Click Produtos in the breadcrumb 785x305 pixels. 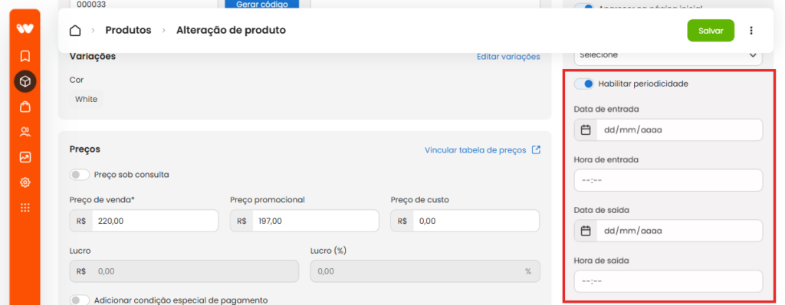(x=128, y=30)
